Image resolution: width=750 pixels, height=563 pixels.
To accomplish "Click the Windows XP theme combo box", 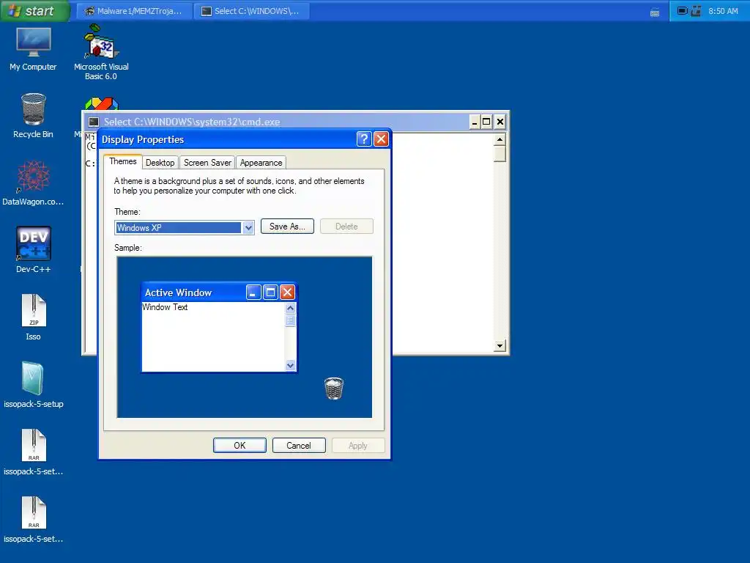I will tap(184, 228).
